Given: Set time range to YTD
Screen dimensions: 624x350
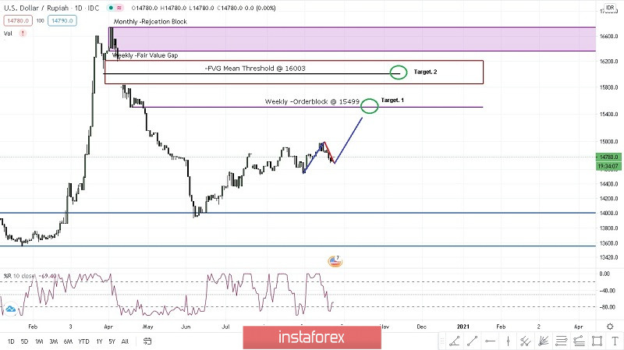Looking at the screenshot, I should 83,341.
